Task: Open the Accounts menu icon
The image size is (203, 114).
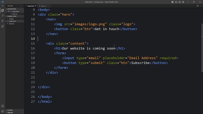Action: (x=3, y=106)
